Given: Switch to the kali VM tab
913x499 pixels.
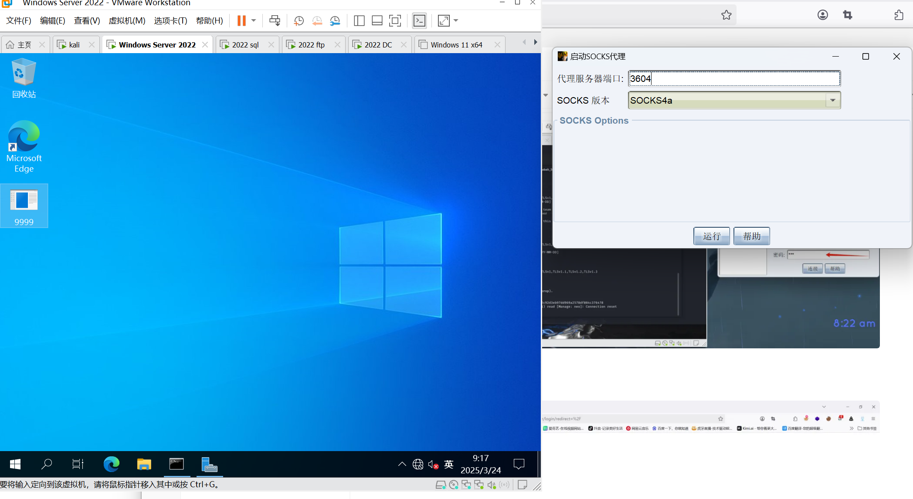Looking at the screenshot, I should pyautogui.click(x=74, y=45).
